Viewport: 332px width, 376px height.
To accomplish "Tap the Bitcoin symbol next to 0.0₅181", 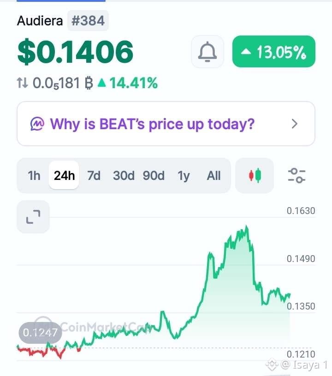I will (89, 83).
